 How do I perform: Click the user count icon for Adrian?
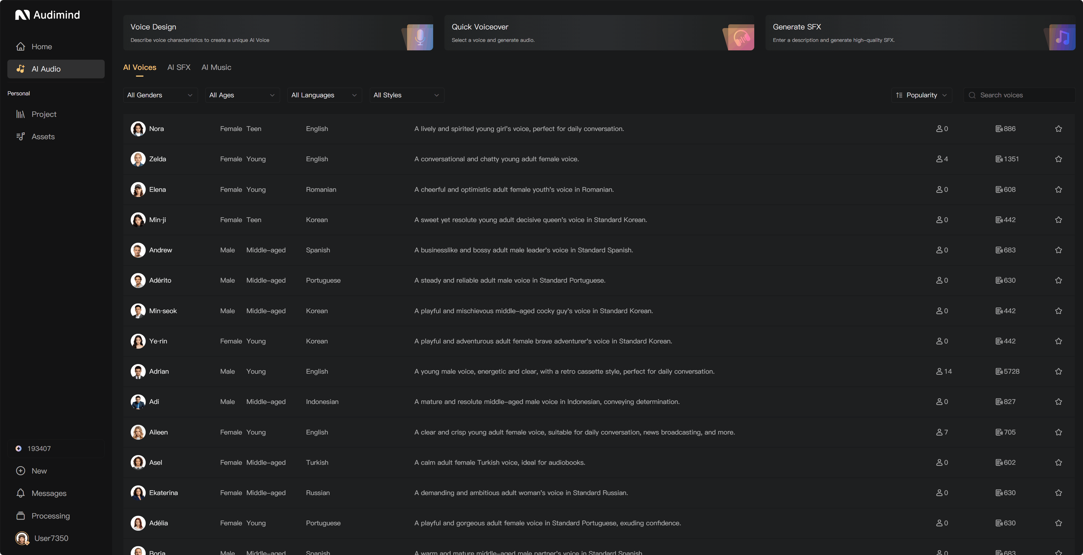pos(939,371)
